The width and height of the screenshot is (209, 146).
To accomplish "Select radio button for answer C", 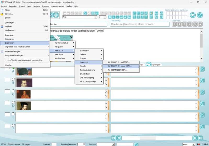I will click(13, 91).
